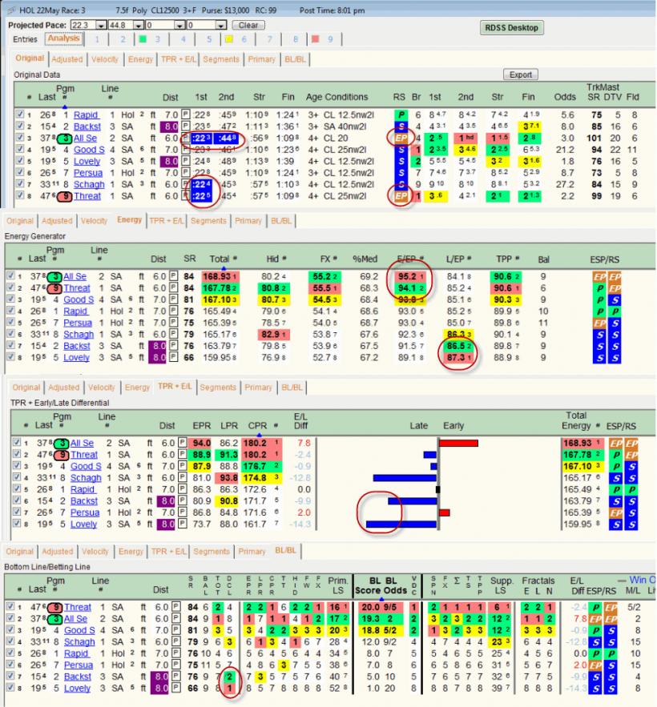Open Velocity tab above TPR Early/Late Differential
The width and height of the screenshot is (657, 707).
[x=102, y=388]
